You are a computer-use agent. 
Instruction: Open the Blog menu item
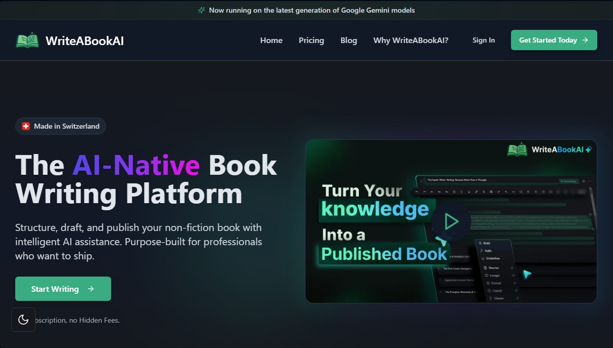click(x=349, y=40)
